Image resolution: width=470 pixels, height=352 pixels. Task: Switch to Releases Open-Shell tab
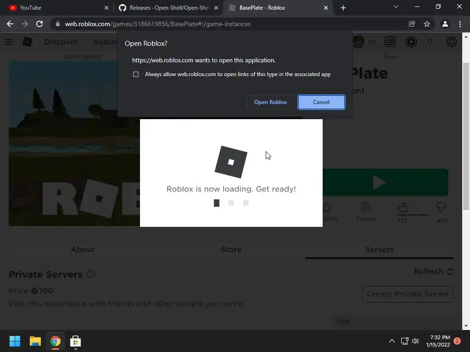click(168, 8)
